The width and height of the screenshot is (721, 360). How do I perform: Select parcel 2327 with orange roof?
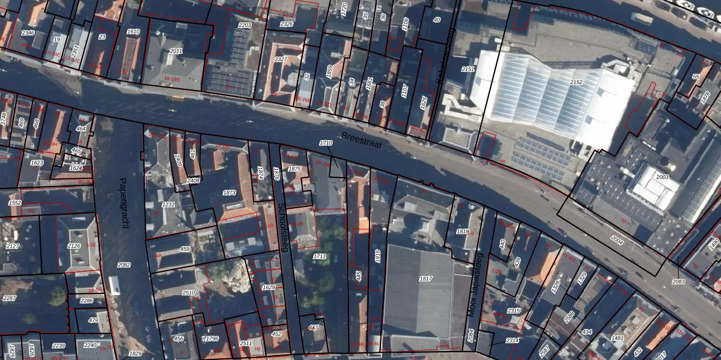coord(281,59)
